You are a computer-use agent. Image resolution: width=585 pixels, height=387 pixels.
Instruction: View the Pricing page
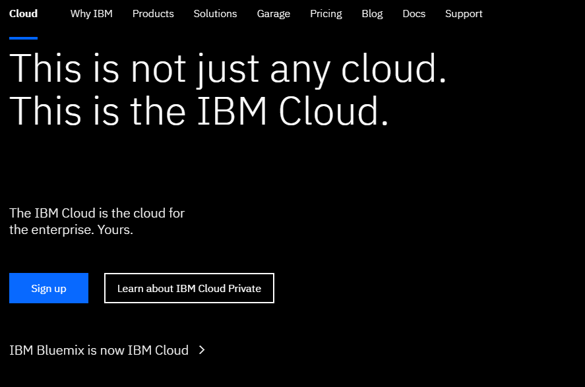tap(326, 14)
